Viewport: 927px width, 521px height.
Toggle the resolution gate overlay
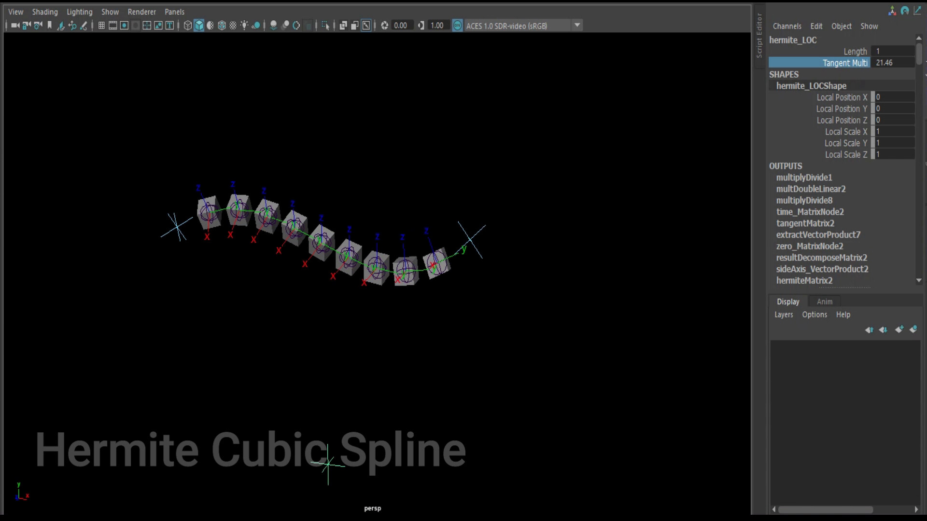(x=124, y=25)
